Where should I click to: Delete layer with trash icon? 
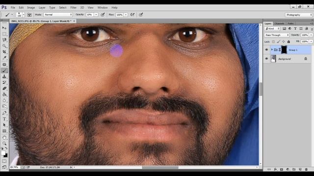pos(306,169)
